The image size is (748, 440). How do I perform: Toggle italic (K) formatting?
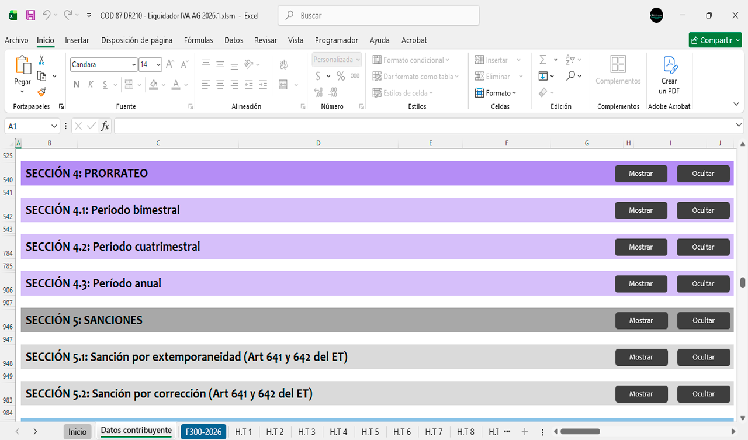click(91, 85)
